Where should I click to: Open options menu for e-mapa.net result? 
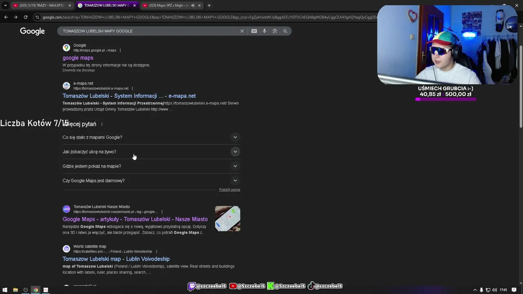(132, 89)
